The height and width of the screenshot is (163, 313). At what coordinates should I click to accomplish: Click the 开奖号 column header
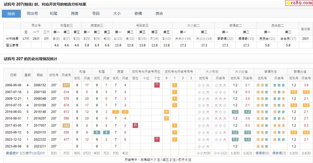pyautogui.click(x=66, y=75)
